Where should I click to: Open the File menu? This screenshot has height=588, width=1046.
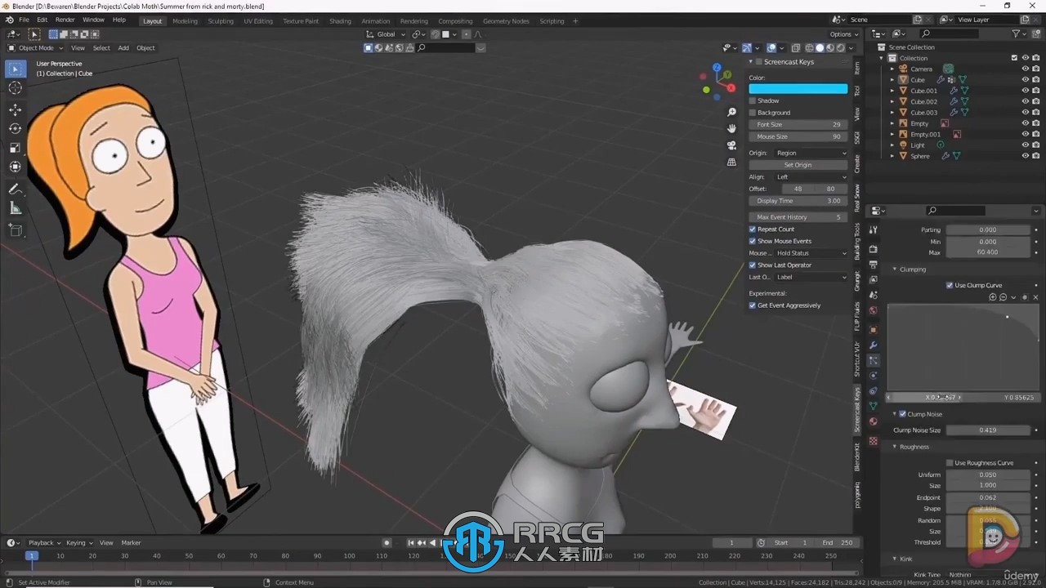point(24,20)
